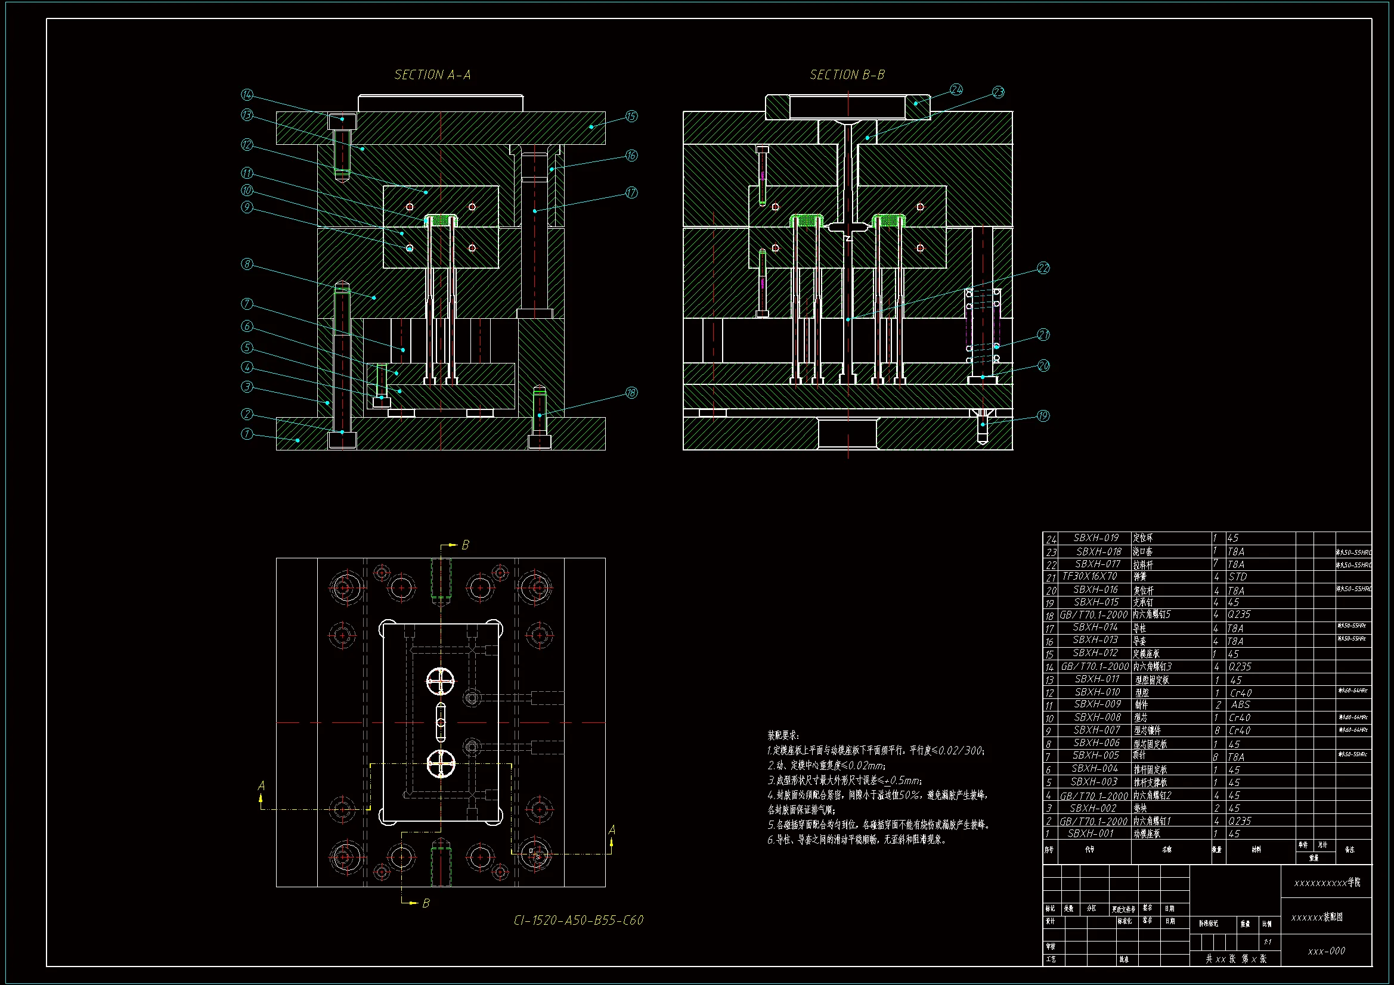Screen dimensions: 1394x985
Task: Click the CI-1520-A50-B55-C60 mold base label
Action: pyautogui.click(x=578, y=920)
